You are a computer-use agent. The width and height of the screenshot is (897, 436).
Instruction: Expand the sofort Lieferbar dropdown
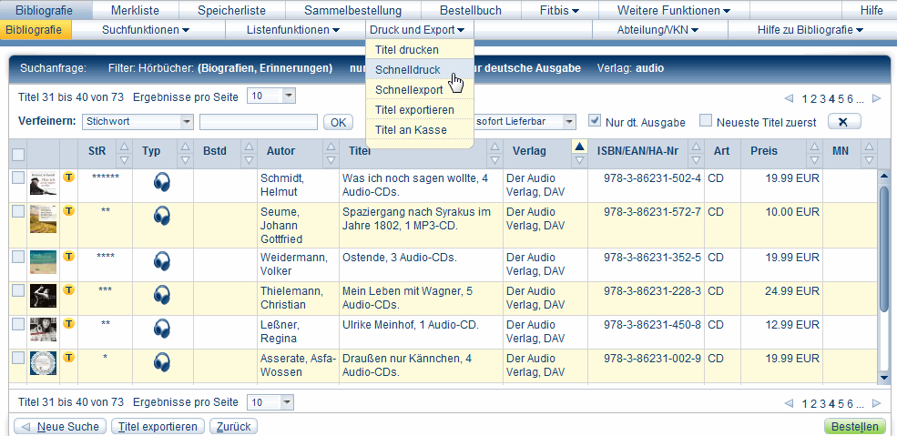(x=569, y=122)
